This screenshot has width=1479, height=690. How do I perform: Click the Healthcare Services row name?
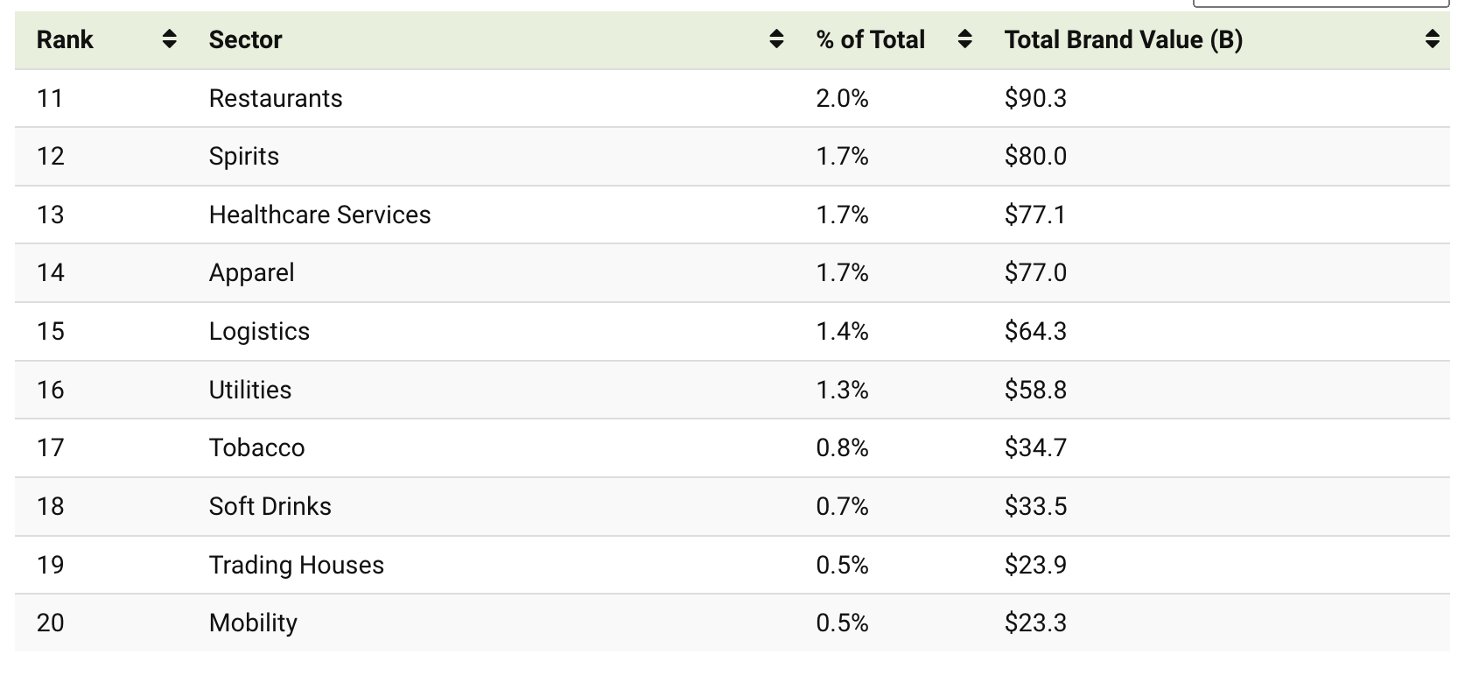[319, 215]
